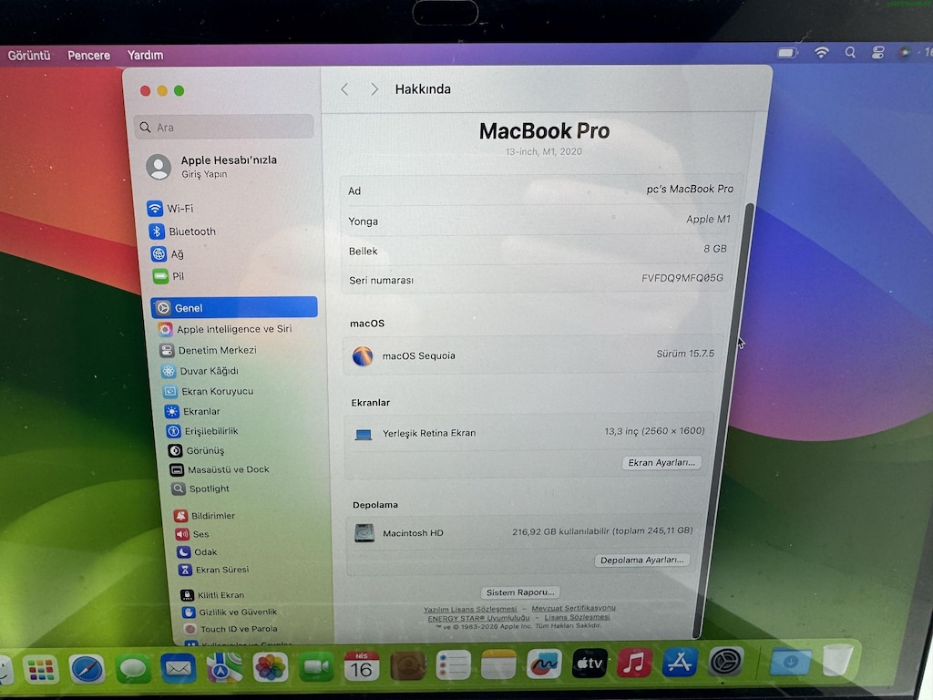Open FaceTime from the Dock
Image resolution: width=933 pixels, height=700 pixels.
316,666
